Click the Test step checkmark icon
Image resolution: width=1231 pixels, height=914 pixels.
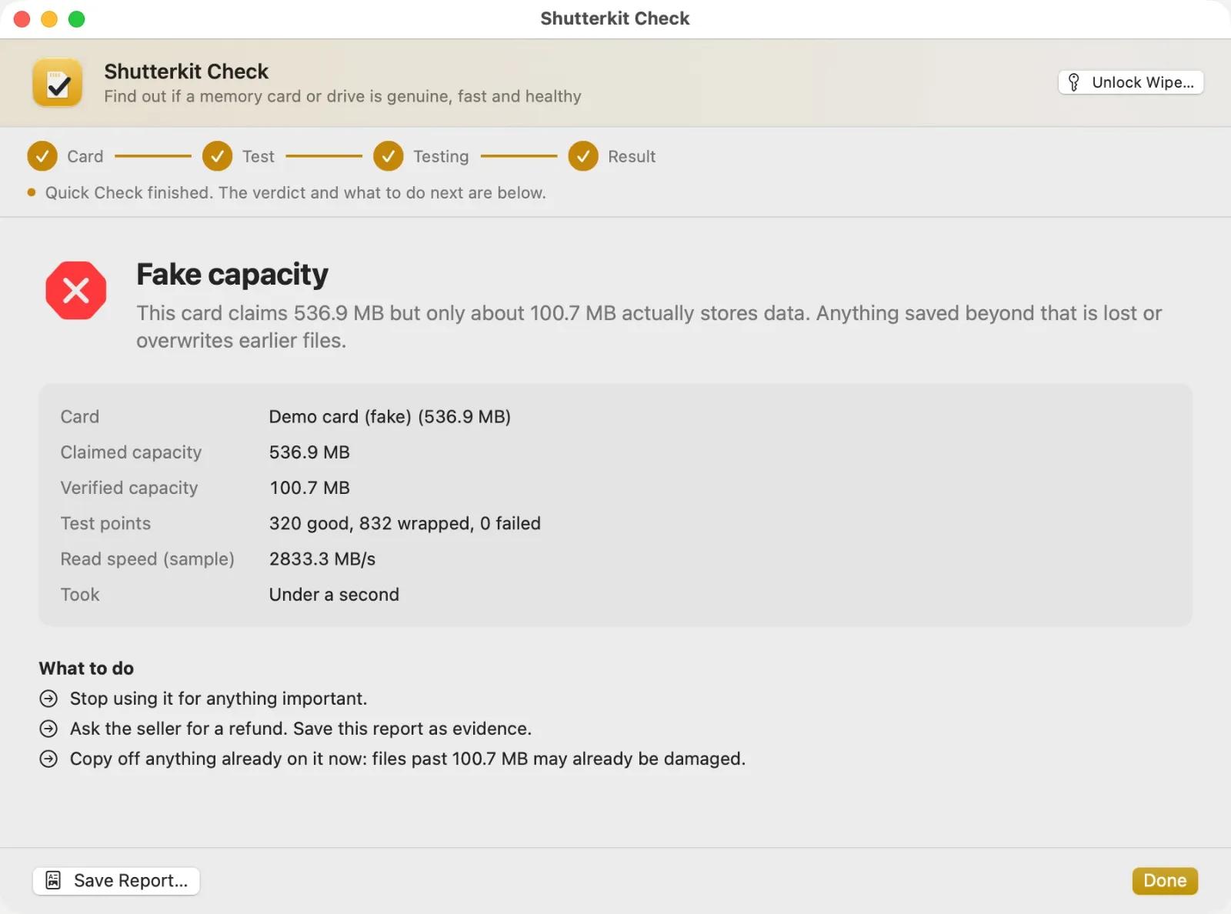coord(218,156)
